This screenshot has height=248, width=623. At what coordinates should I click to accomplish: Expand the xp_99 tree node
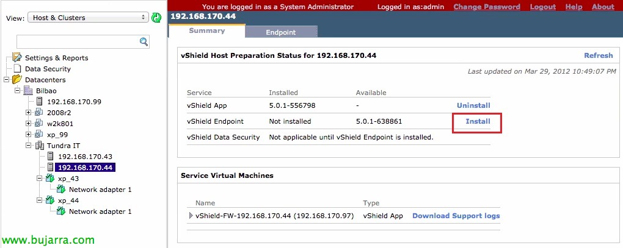click(28, 134)
